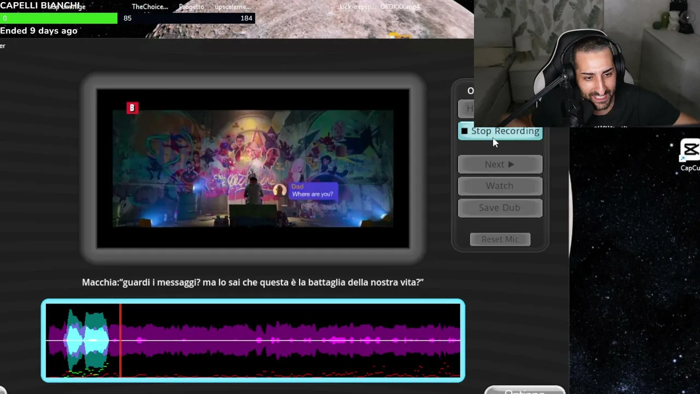Click the "Progetto" label at top

(x=191, y=7)
